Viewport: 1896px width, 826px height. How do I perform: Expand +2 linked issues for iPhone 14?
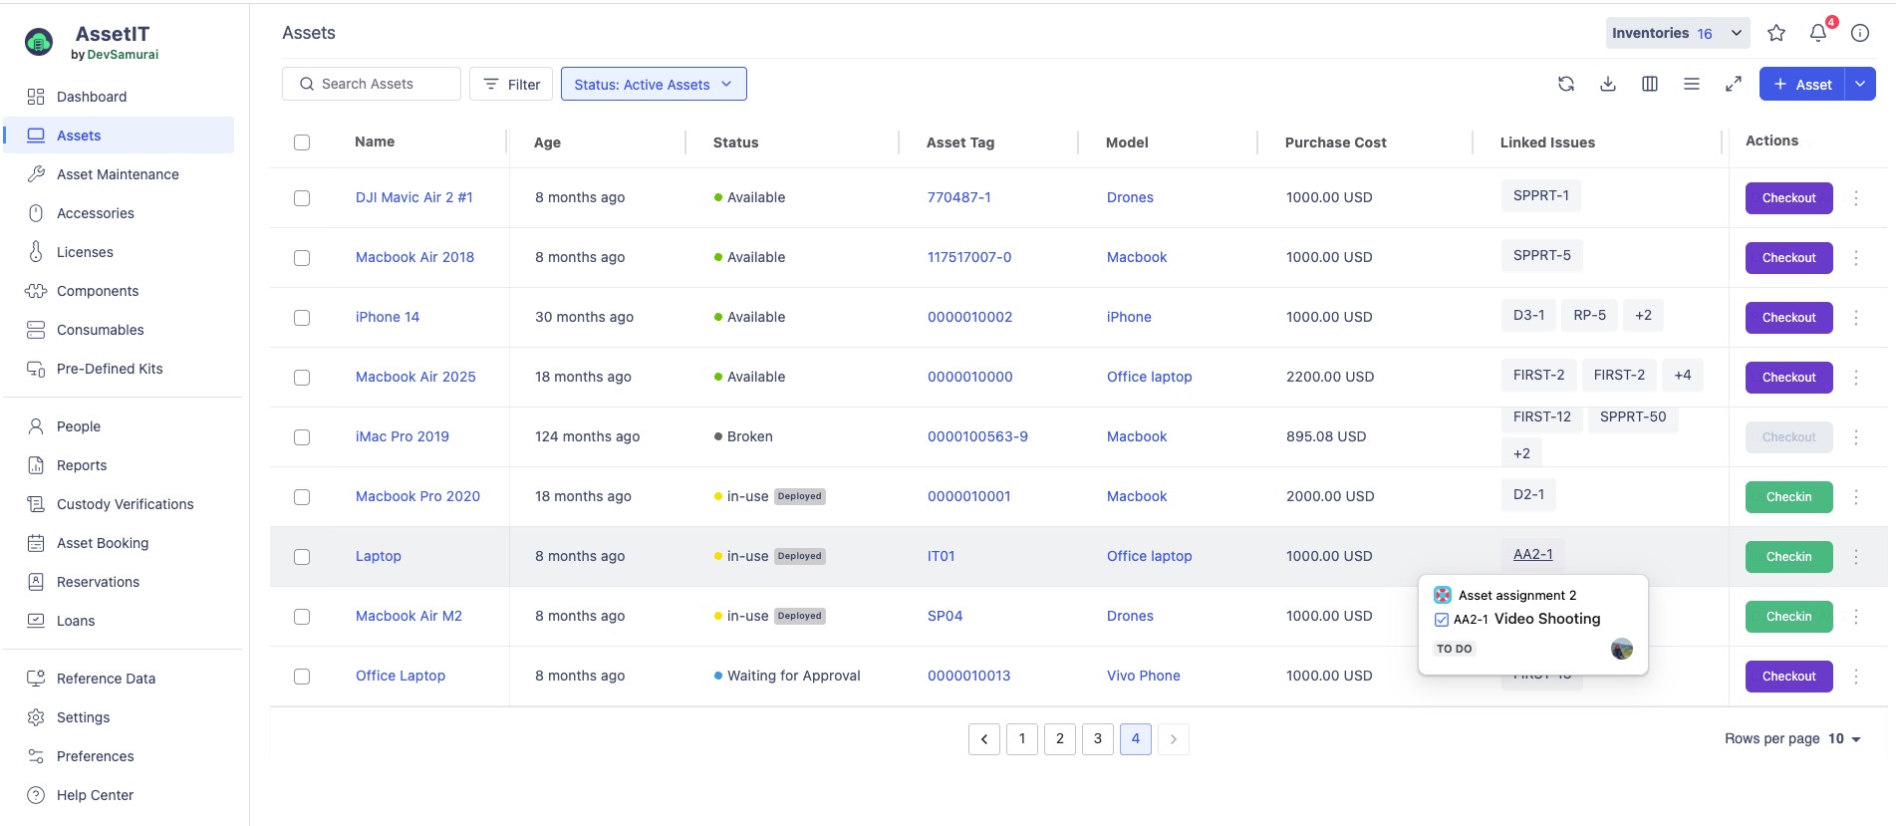click(x=1644, y=315)
